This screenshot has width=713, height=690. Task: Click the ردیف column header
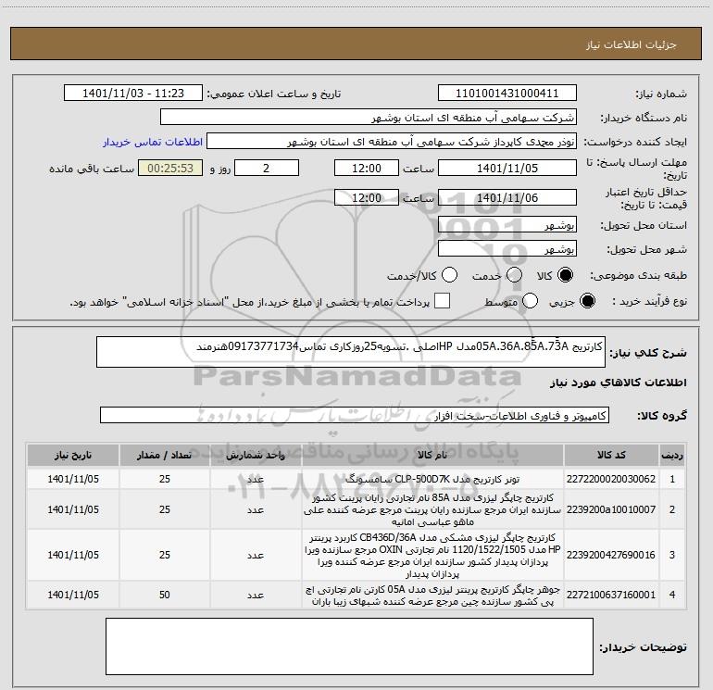[x=672, y=456]
